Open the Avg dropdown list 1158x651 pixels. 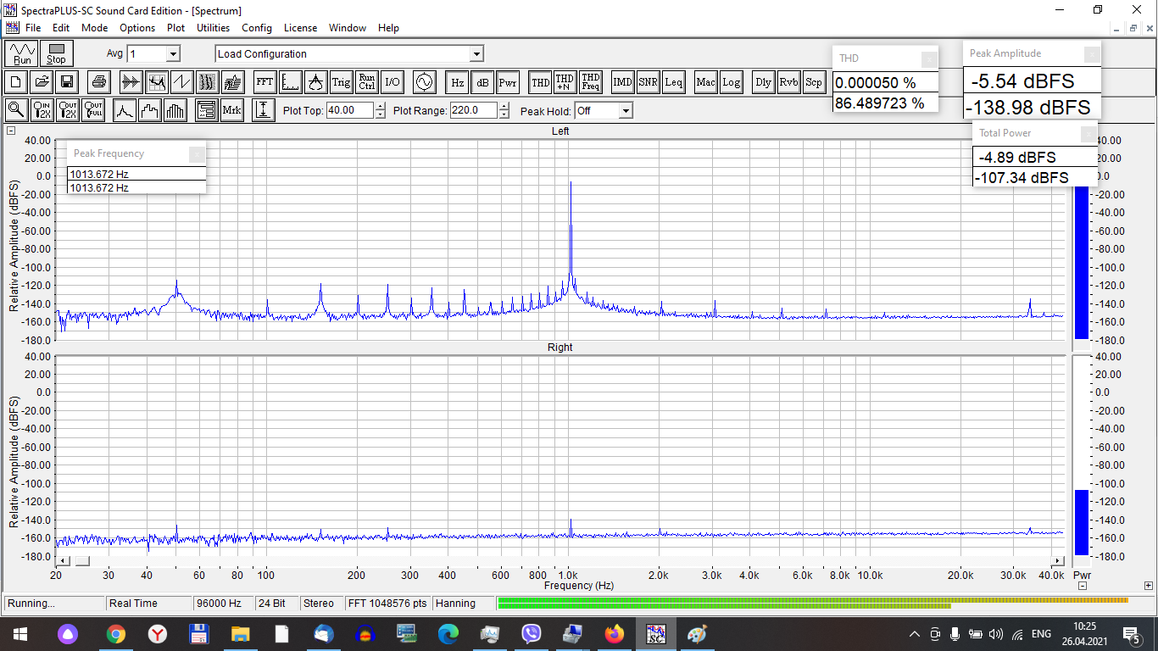(x=173, y=54)
